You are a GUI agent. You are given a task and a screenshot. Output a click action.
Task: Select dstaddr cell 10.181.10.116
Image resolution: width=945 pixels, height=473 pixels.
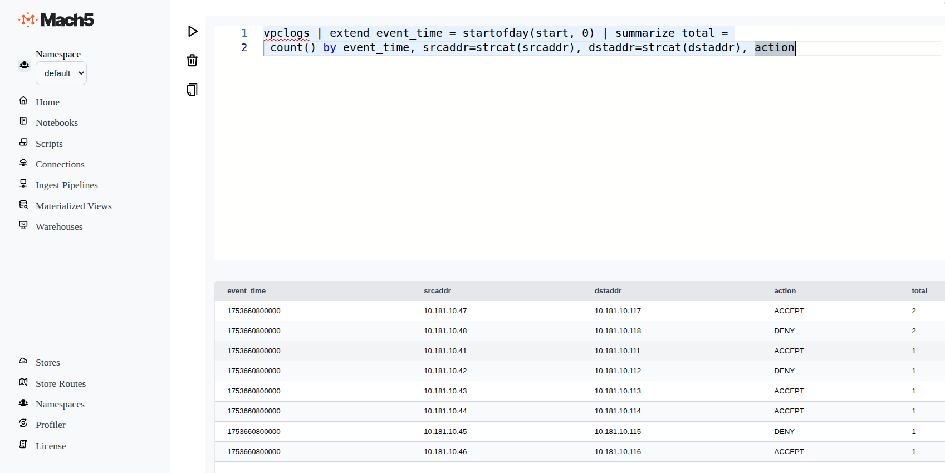pos(618,452)
